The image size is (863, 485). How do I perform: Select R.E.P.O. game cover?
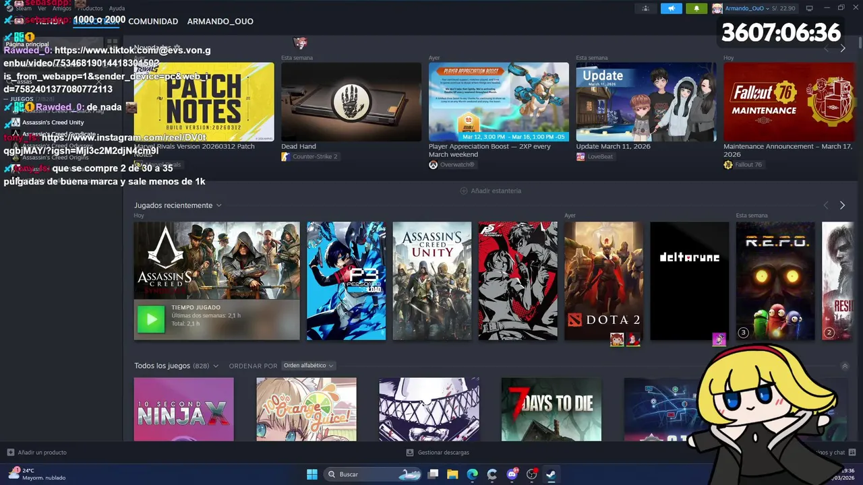point(775,281)
